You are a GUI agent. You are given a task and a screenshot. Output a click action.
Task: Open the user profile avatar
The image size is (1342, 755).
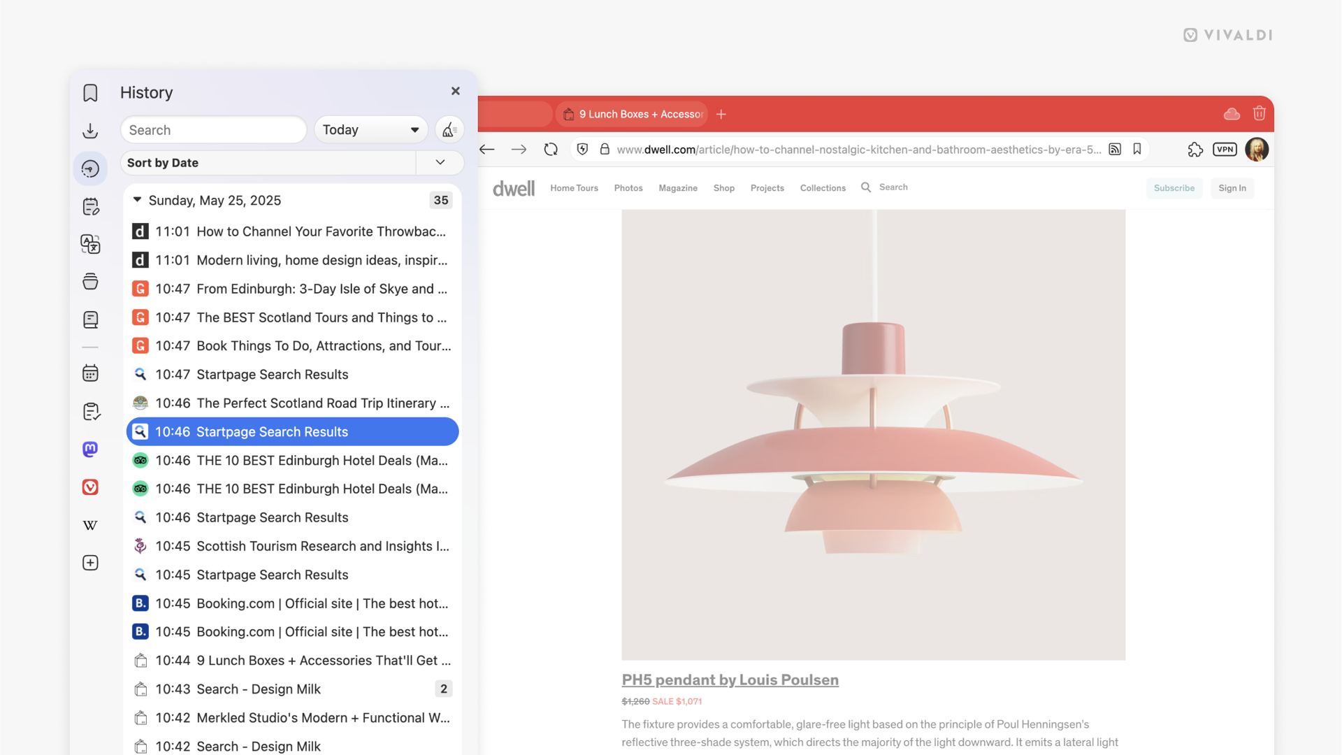click(1257, 149)
